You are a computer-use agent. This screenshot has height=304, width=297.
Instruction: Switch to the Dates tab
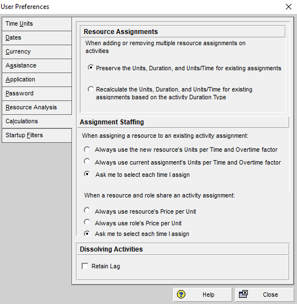point(37,38)
